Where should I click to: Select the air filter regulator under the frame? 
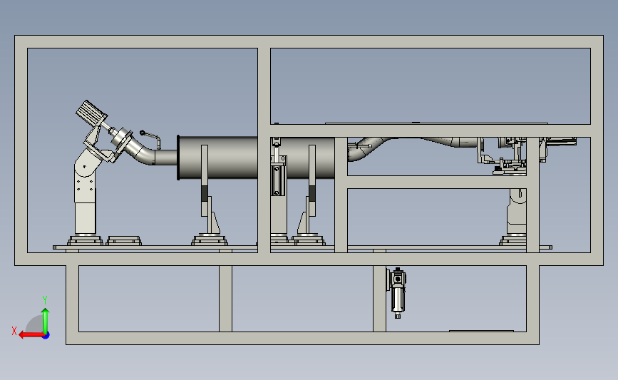tap(397, 293)
